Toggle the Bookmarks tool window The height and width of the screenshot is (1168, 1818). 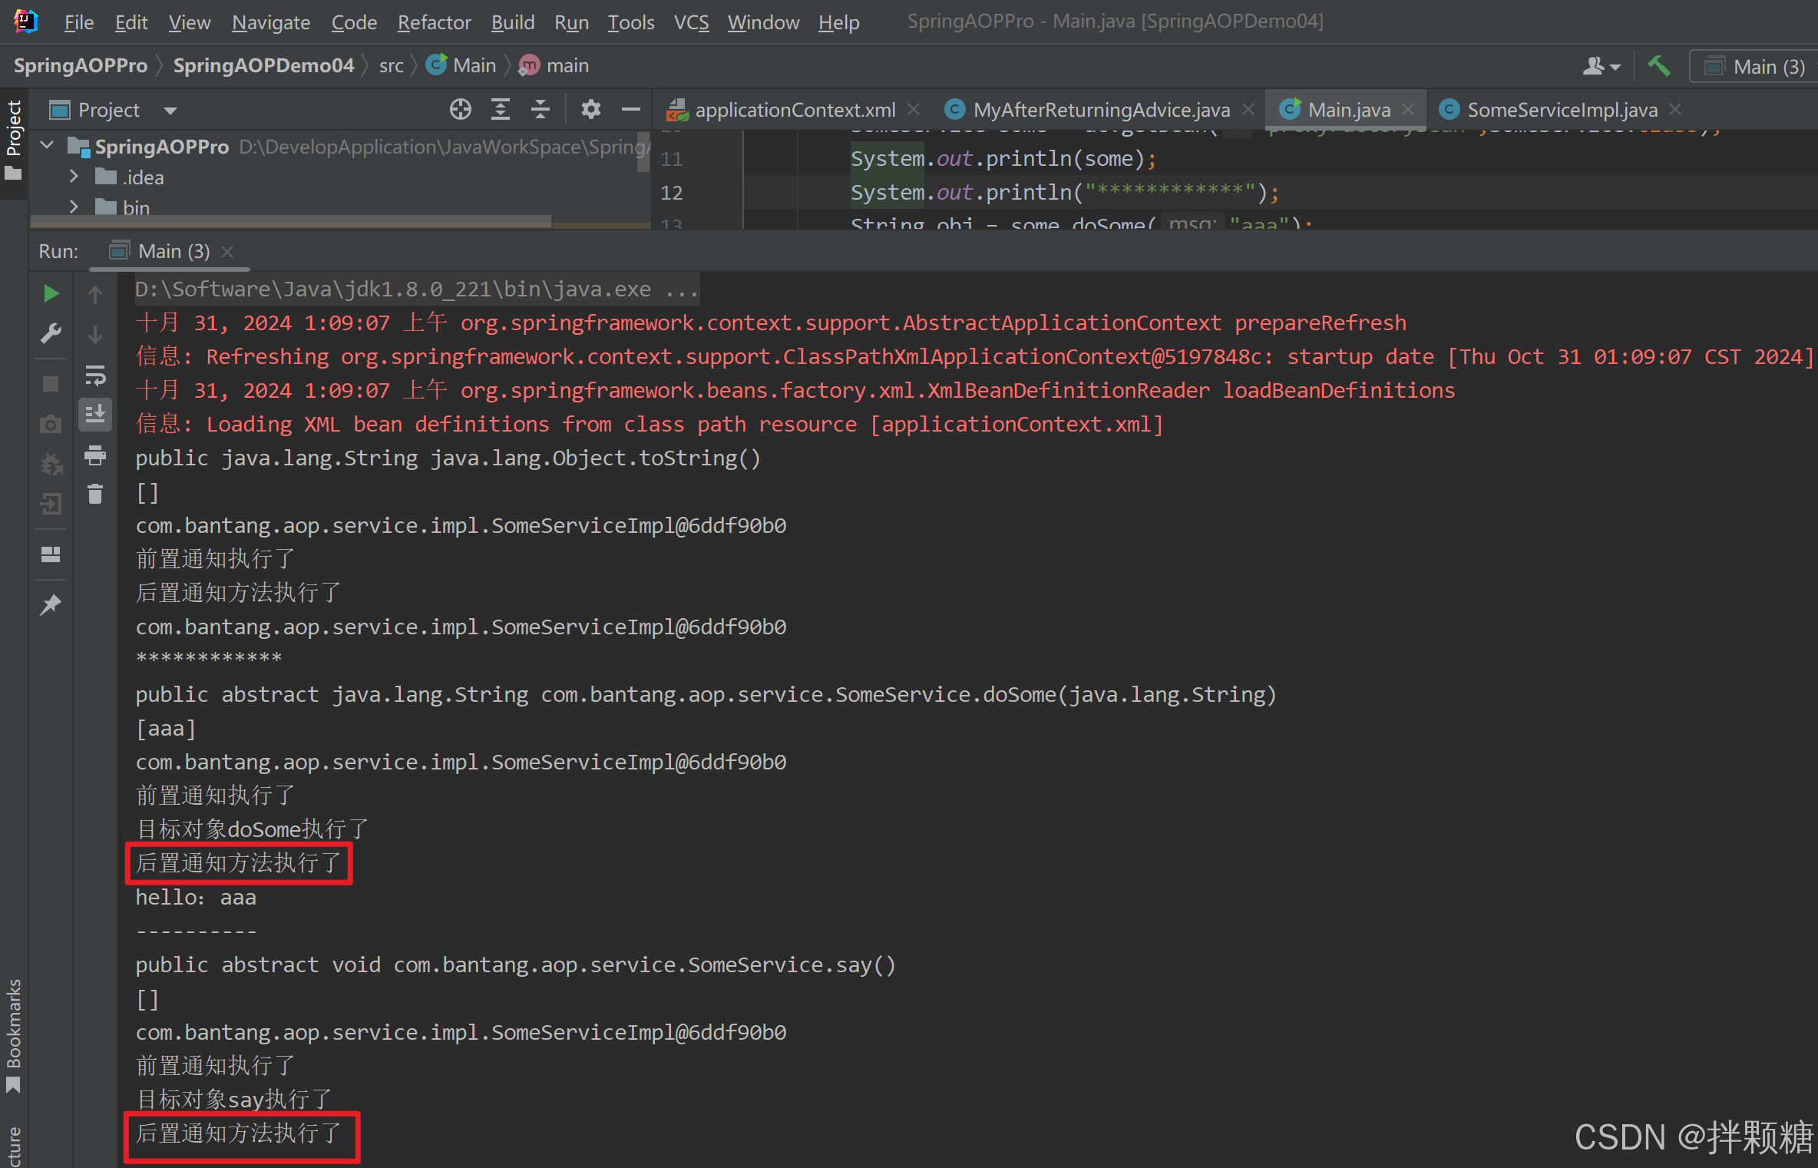14,1033
